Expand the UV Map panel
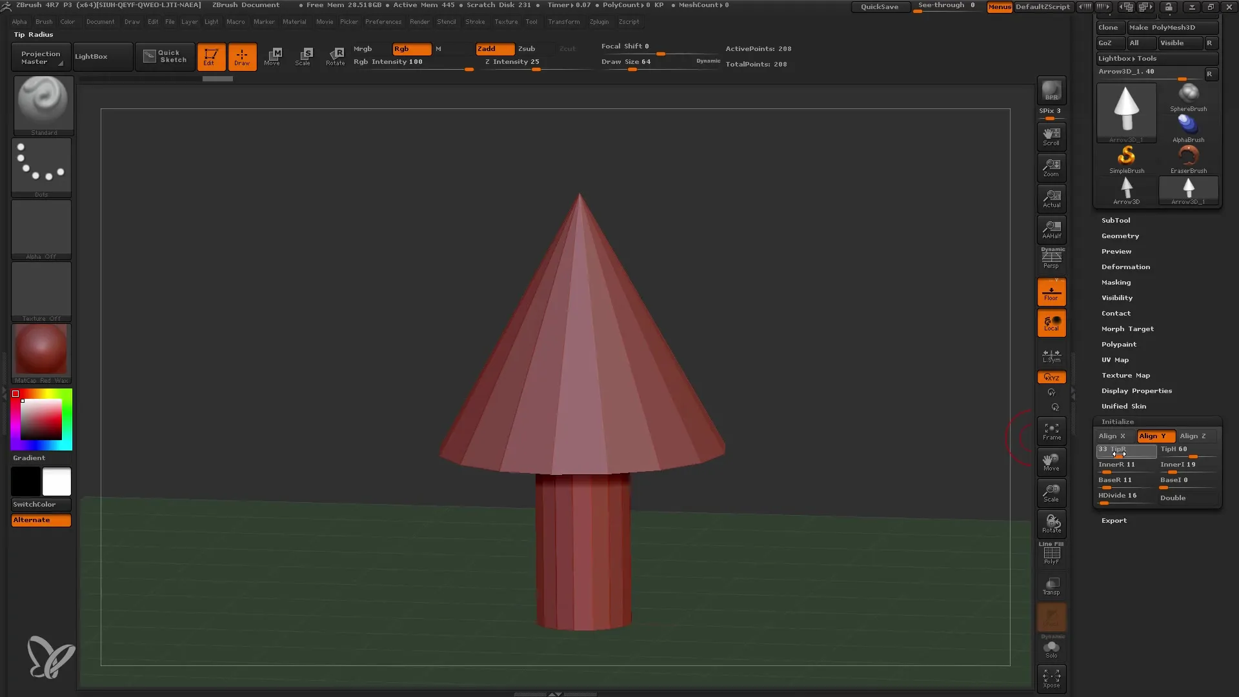 tap(1114, 359)
